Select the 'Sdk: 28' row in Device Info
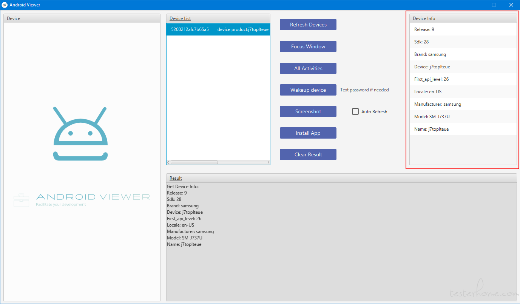 (x=463, y=42)
